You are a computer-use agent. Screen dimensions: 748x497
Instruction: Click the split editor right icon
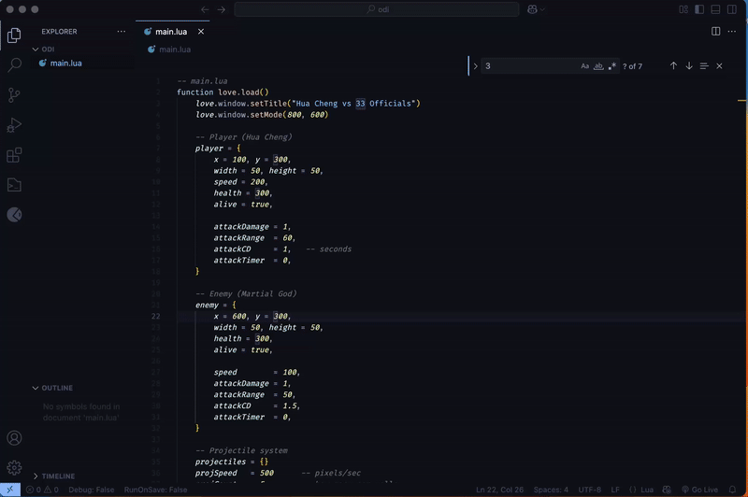point(716,31)
